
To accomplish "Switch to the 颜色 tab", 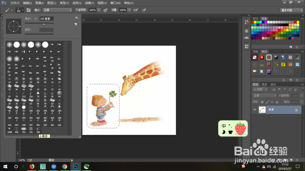I will [x=255, y=19].
